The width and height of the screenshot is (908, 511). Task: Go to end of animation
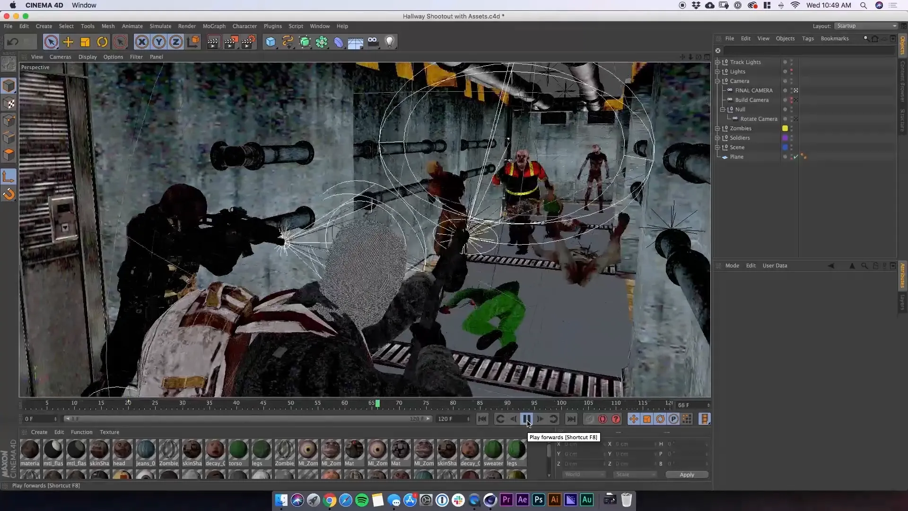(571, 419)
